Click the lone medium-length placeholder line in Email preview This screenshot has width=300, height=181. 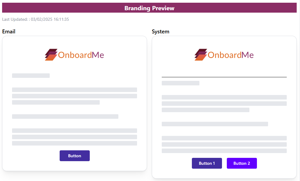tap(65, 117)
